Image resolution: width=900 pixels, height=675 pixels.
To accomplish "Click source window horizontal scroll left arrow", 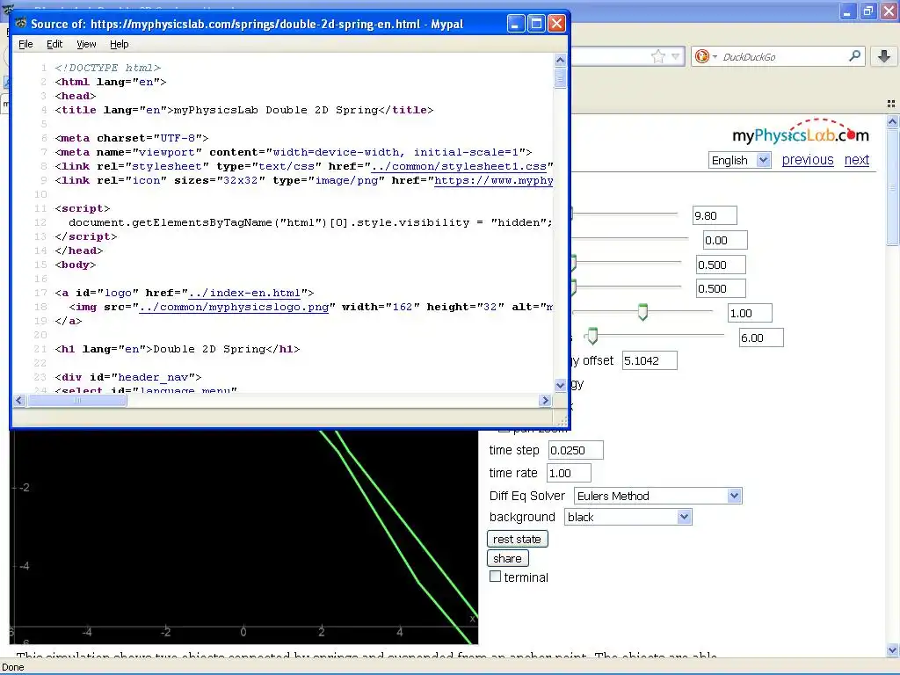I will coord(19,400).
